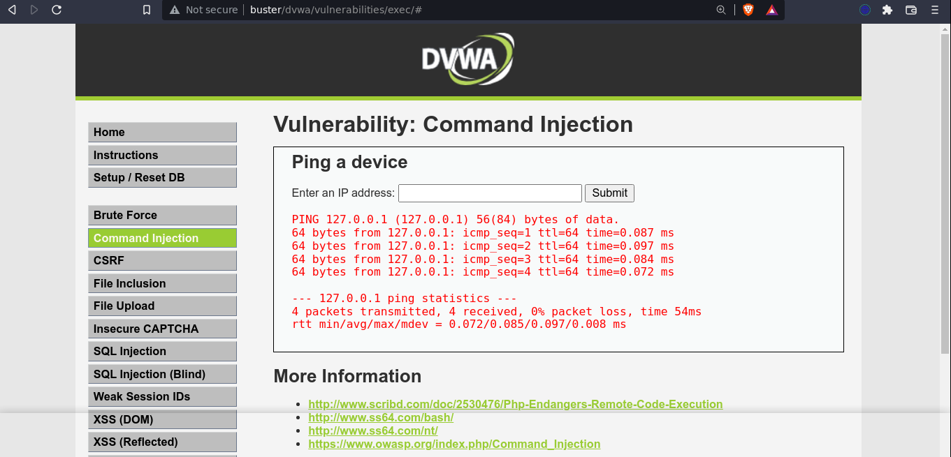Open the scribd Php-Endangers-Remote-Code-Execution link
This screenshot has width=951, height=457.
tap(515, 404)
